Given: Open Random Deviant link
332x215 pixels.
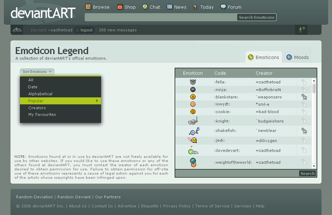Looking at the screenshot, I should (x=74, y=197).
